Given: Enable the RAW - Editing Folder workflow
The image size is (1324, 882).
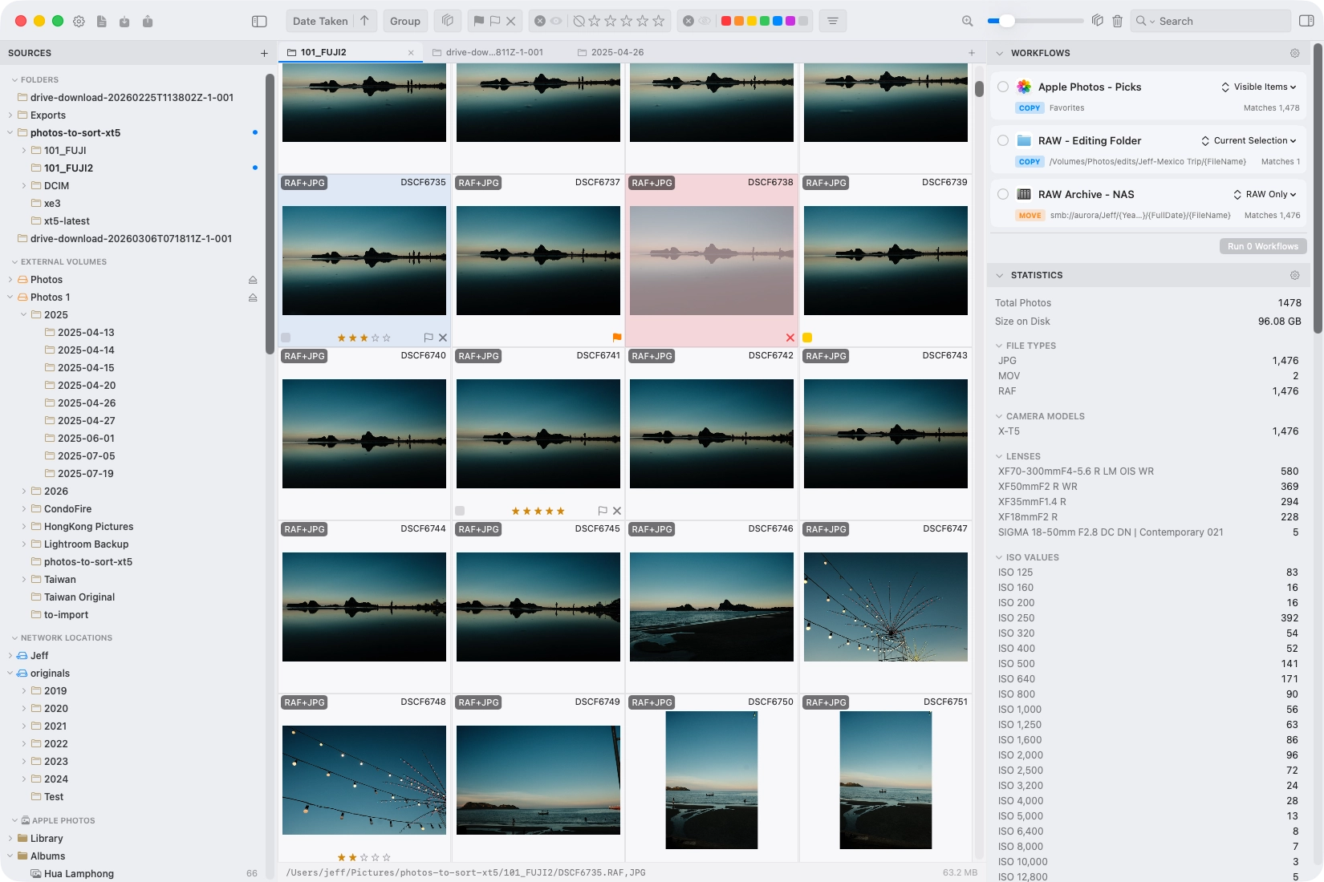Looking at the screenshot, I should click(x=1003, y=140).
